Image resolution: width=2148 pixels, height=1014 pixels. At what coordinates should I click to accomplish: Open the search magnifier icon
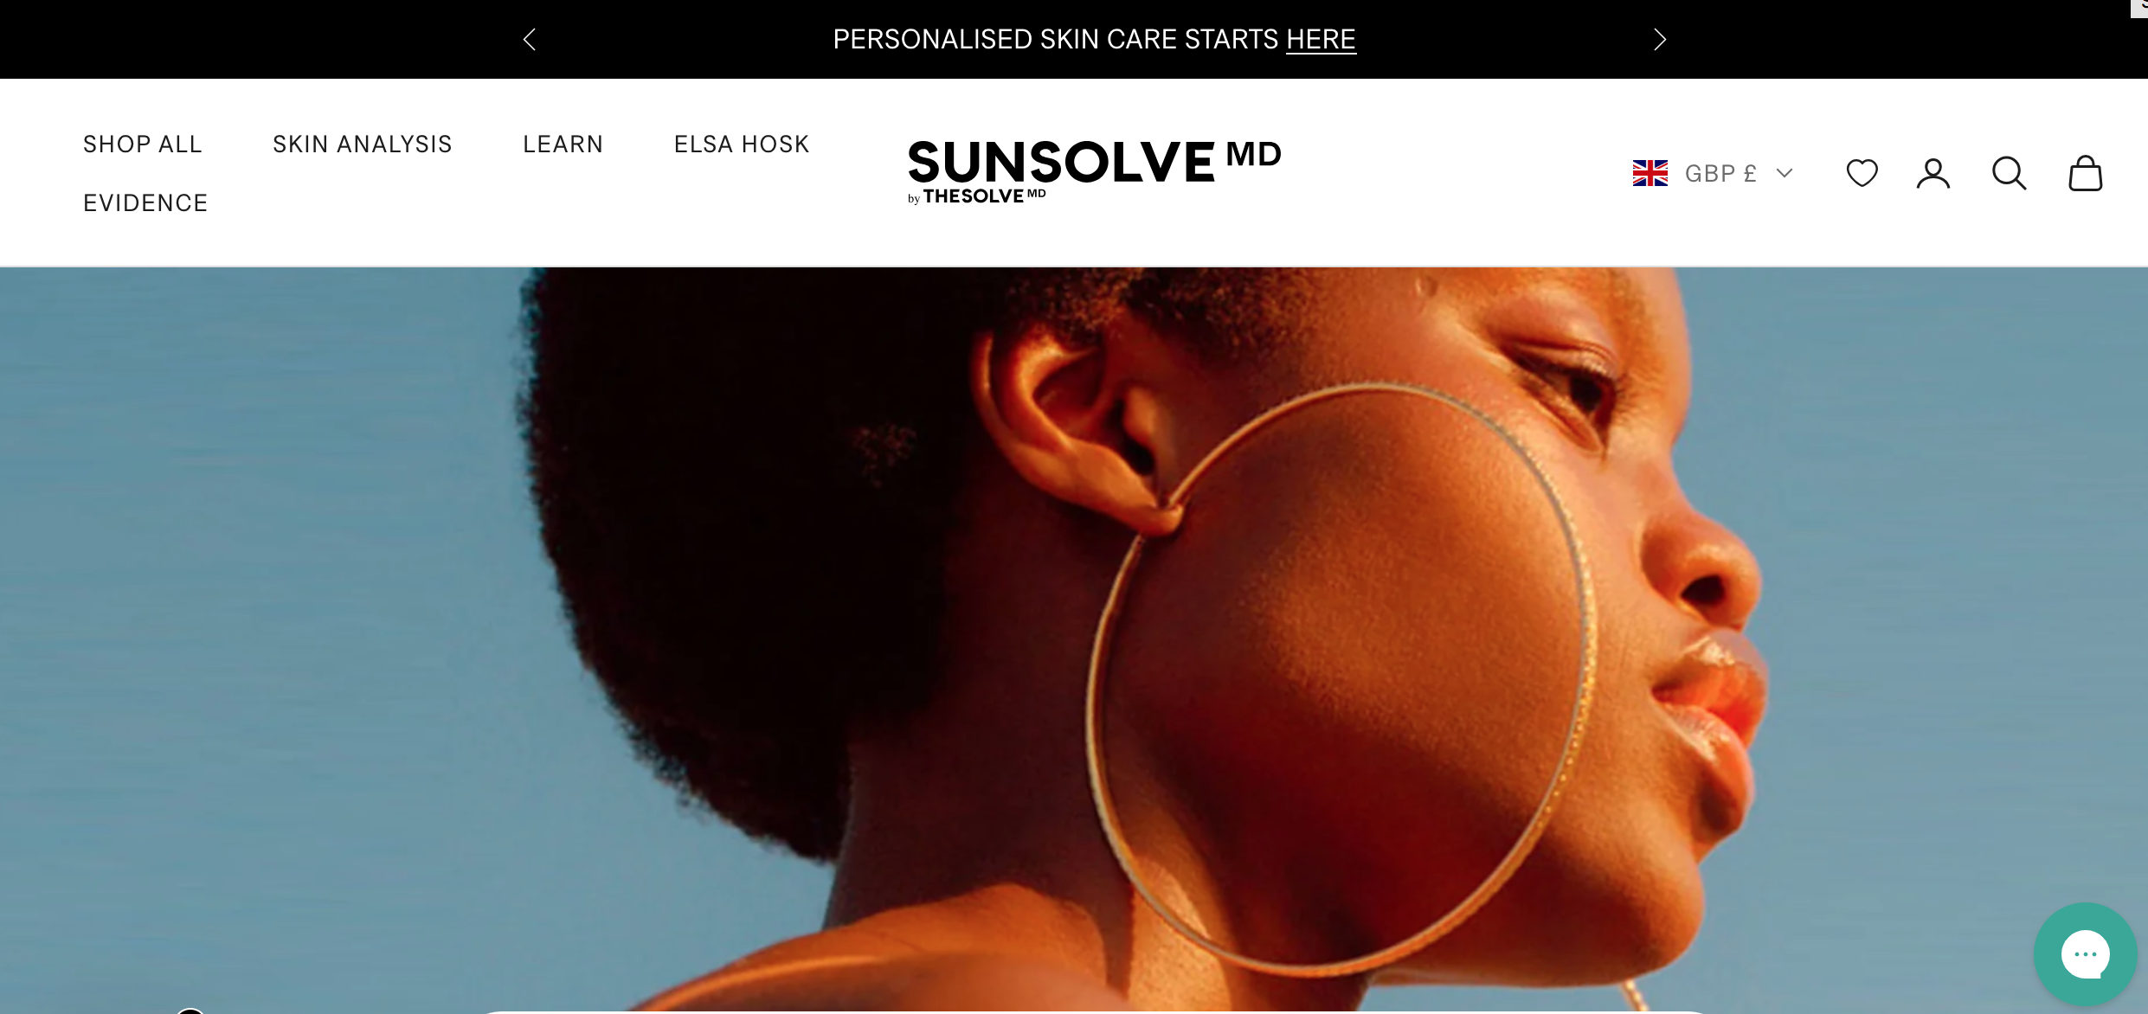pos(2009,173)
